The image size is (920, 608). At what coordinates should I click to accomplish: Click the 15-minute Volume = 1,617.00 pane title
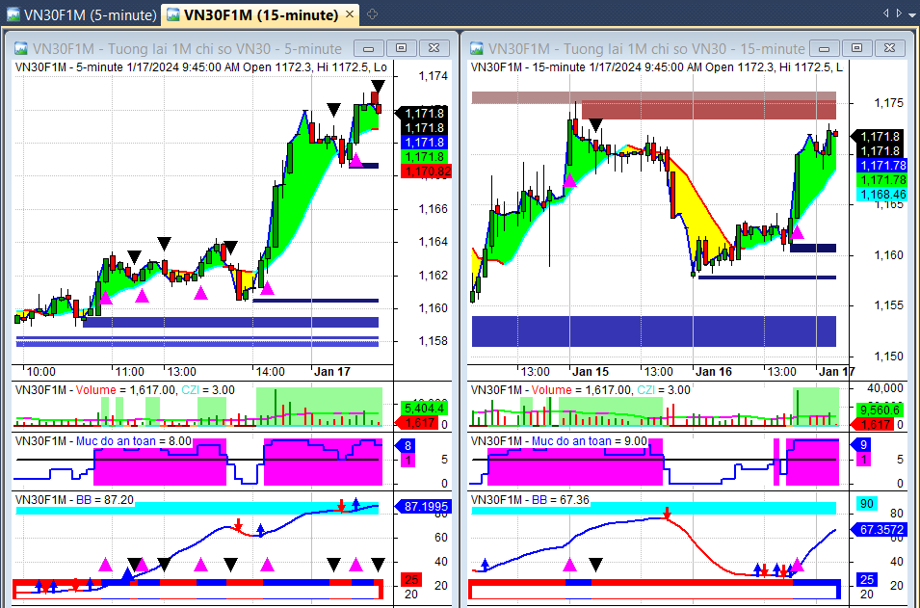[581, 389]
